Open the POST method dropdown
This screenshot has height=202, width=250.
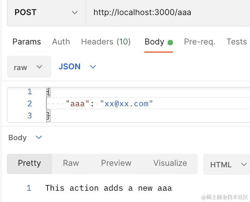pyautogui.click(x=45, y=12)
